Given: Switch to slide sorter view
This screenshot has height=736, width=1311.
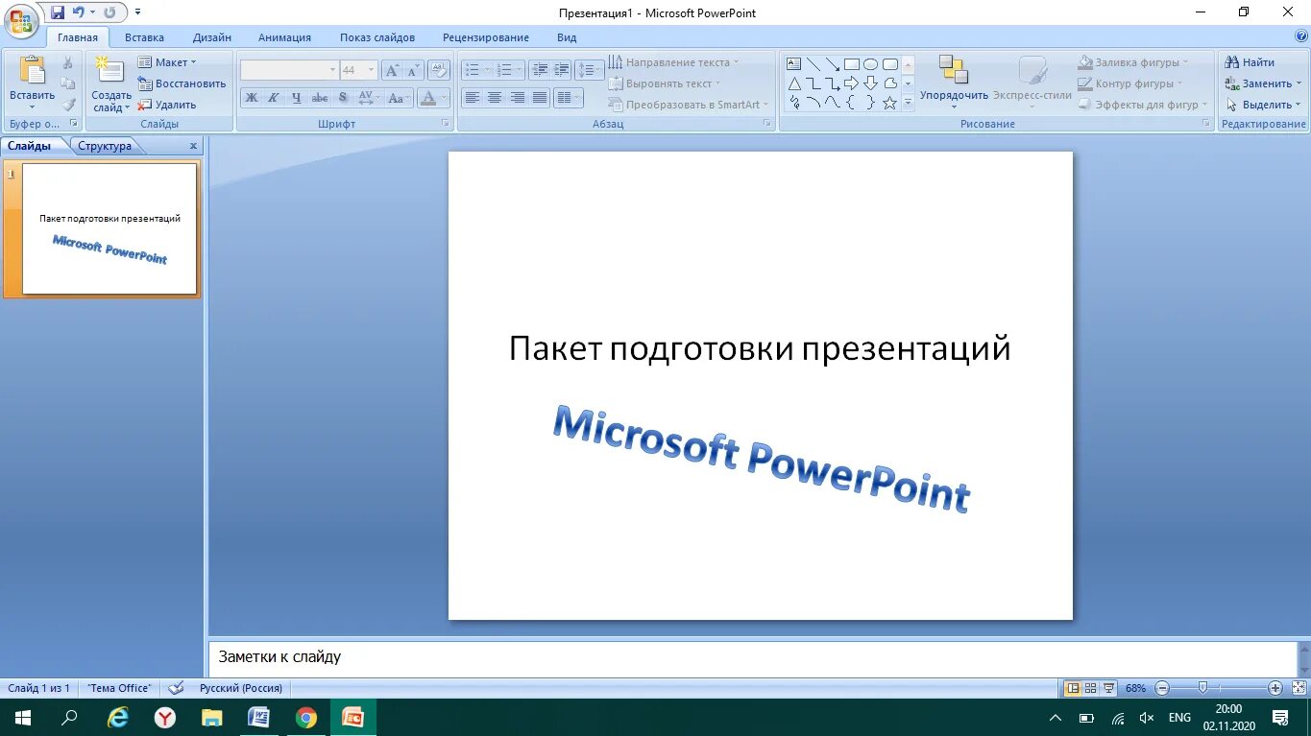Looking at the screenshot, I should [1091, 688].
